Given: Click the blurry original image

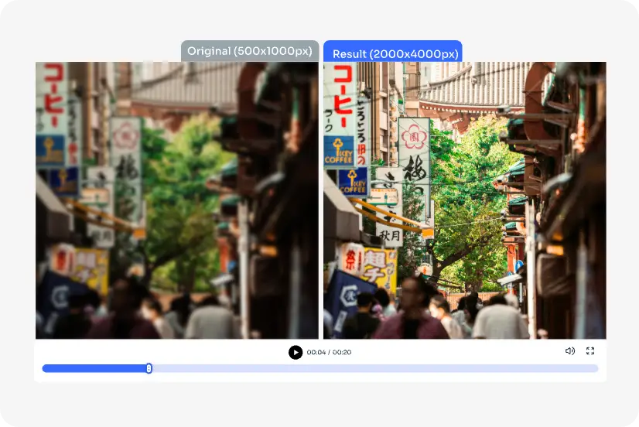Looking at the screenshot, I should [x=176, y=200].
